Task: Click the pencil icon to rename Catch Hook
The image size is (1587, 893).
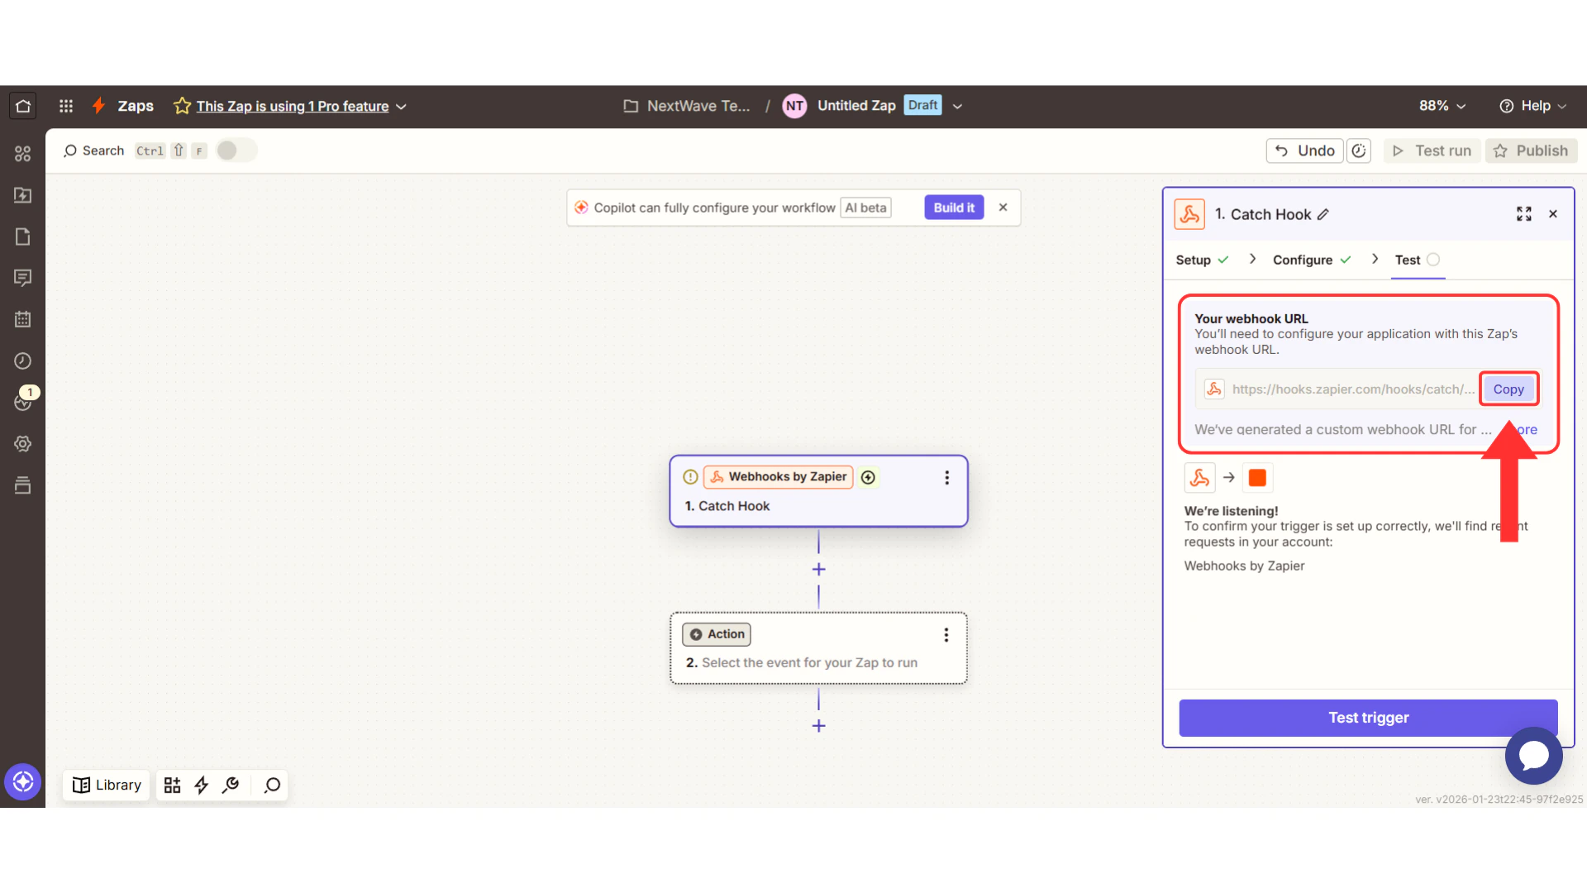Action: (1323, 213)
